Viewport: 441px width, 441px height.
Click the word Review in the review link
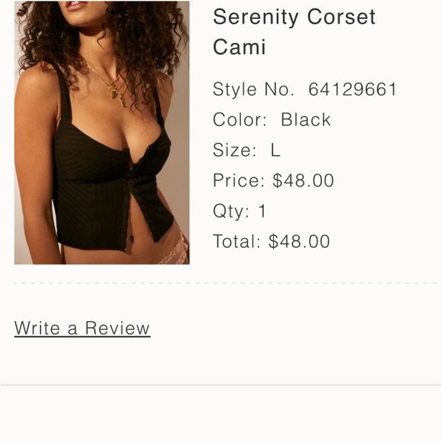[x=117, y=328]
